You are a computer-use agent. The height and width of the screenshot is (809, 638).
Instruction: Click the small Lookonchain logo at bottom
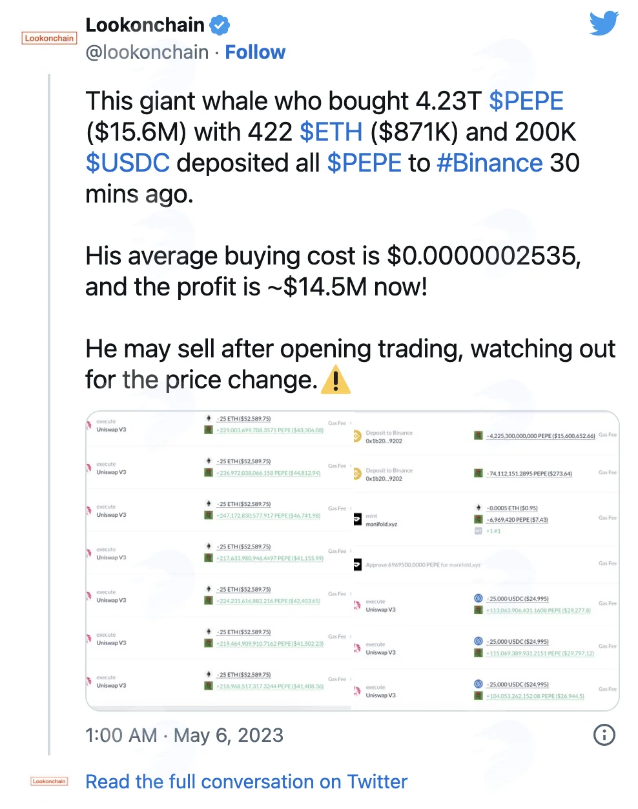coord(49,781)
